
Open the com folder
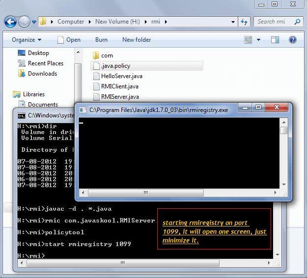click(x=107, y=56)
